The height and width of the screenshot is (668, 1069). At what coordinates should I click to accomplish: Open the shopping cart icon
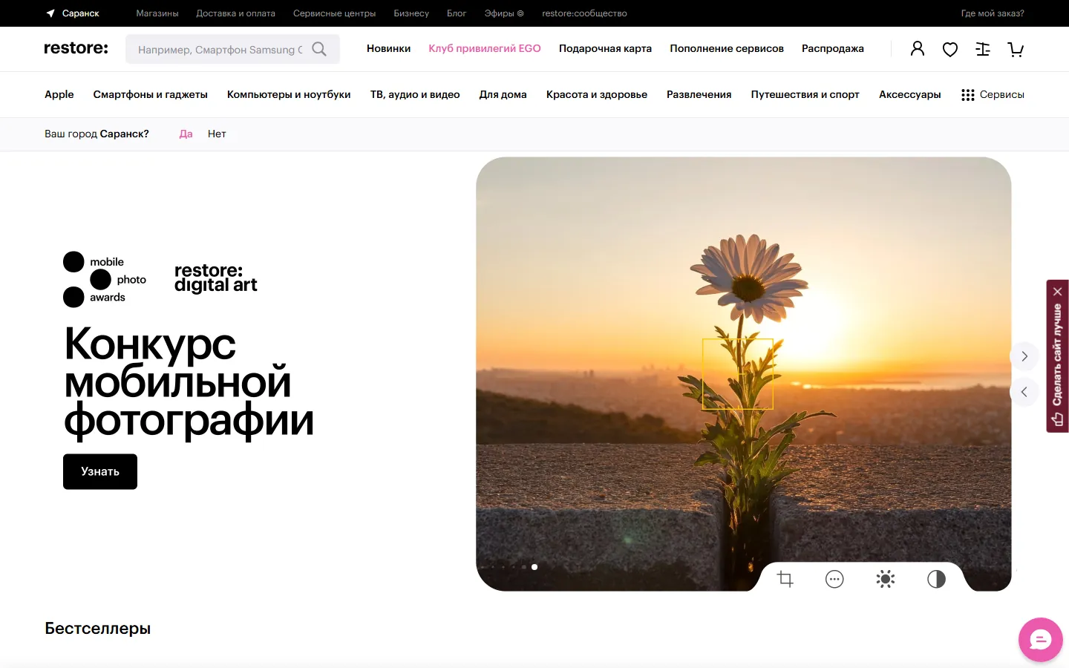click(x=1016, y=50)
